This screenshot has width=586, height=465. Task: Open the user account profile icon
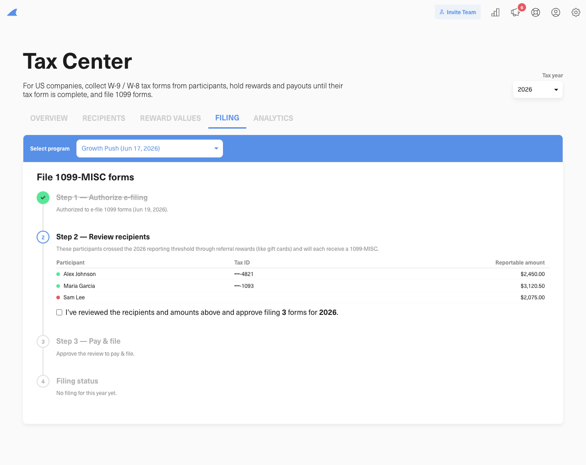556,12
